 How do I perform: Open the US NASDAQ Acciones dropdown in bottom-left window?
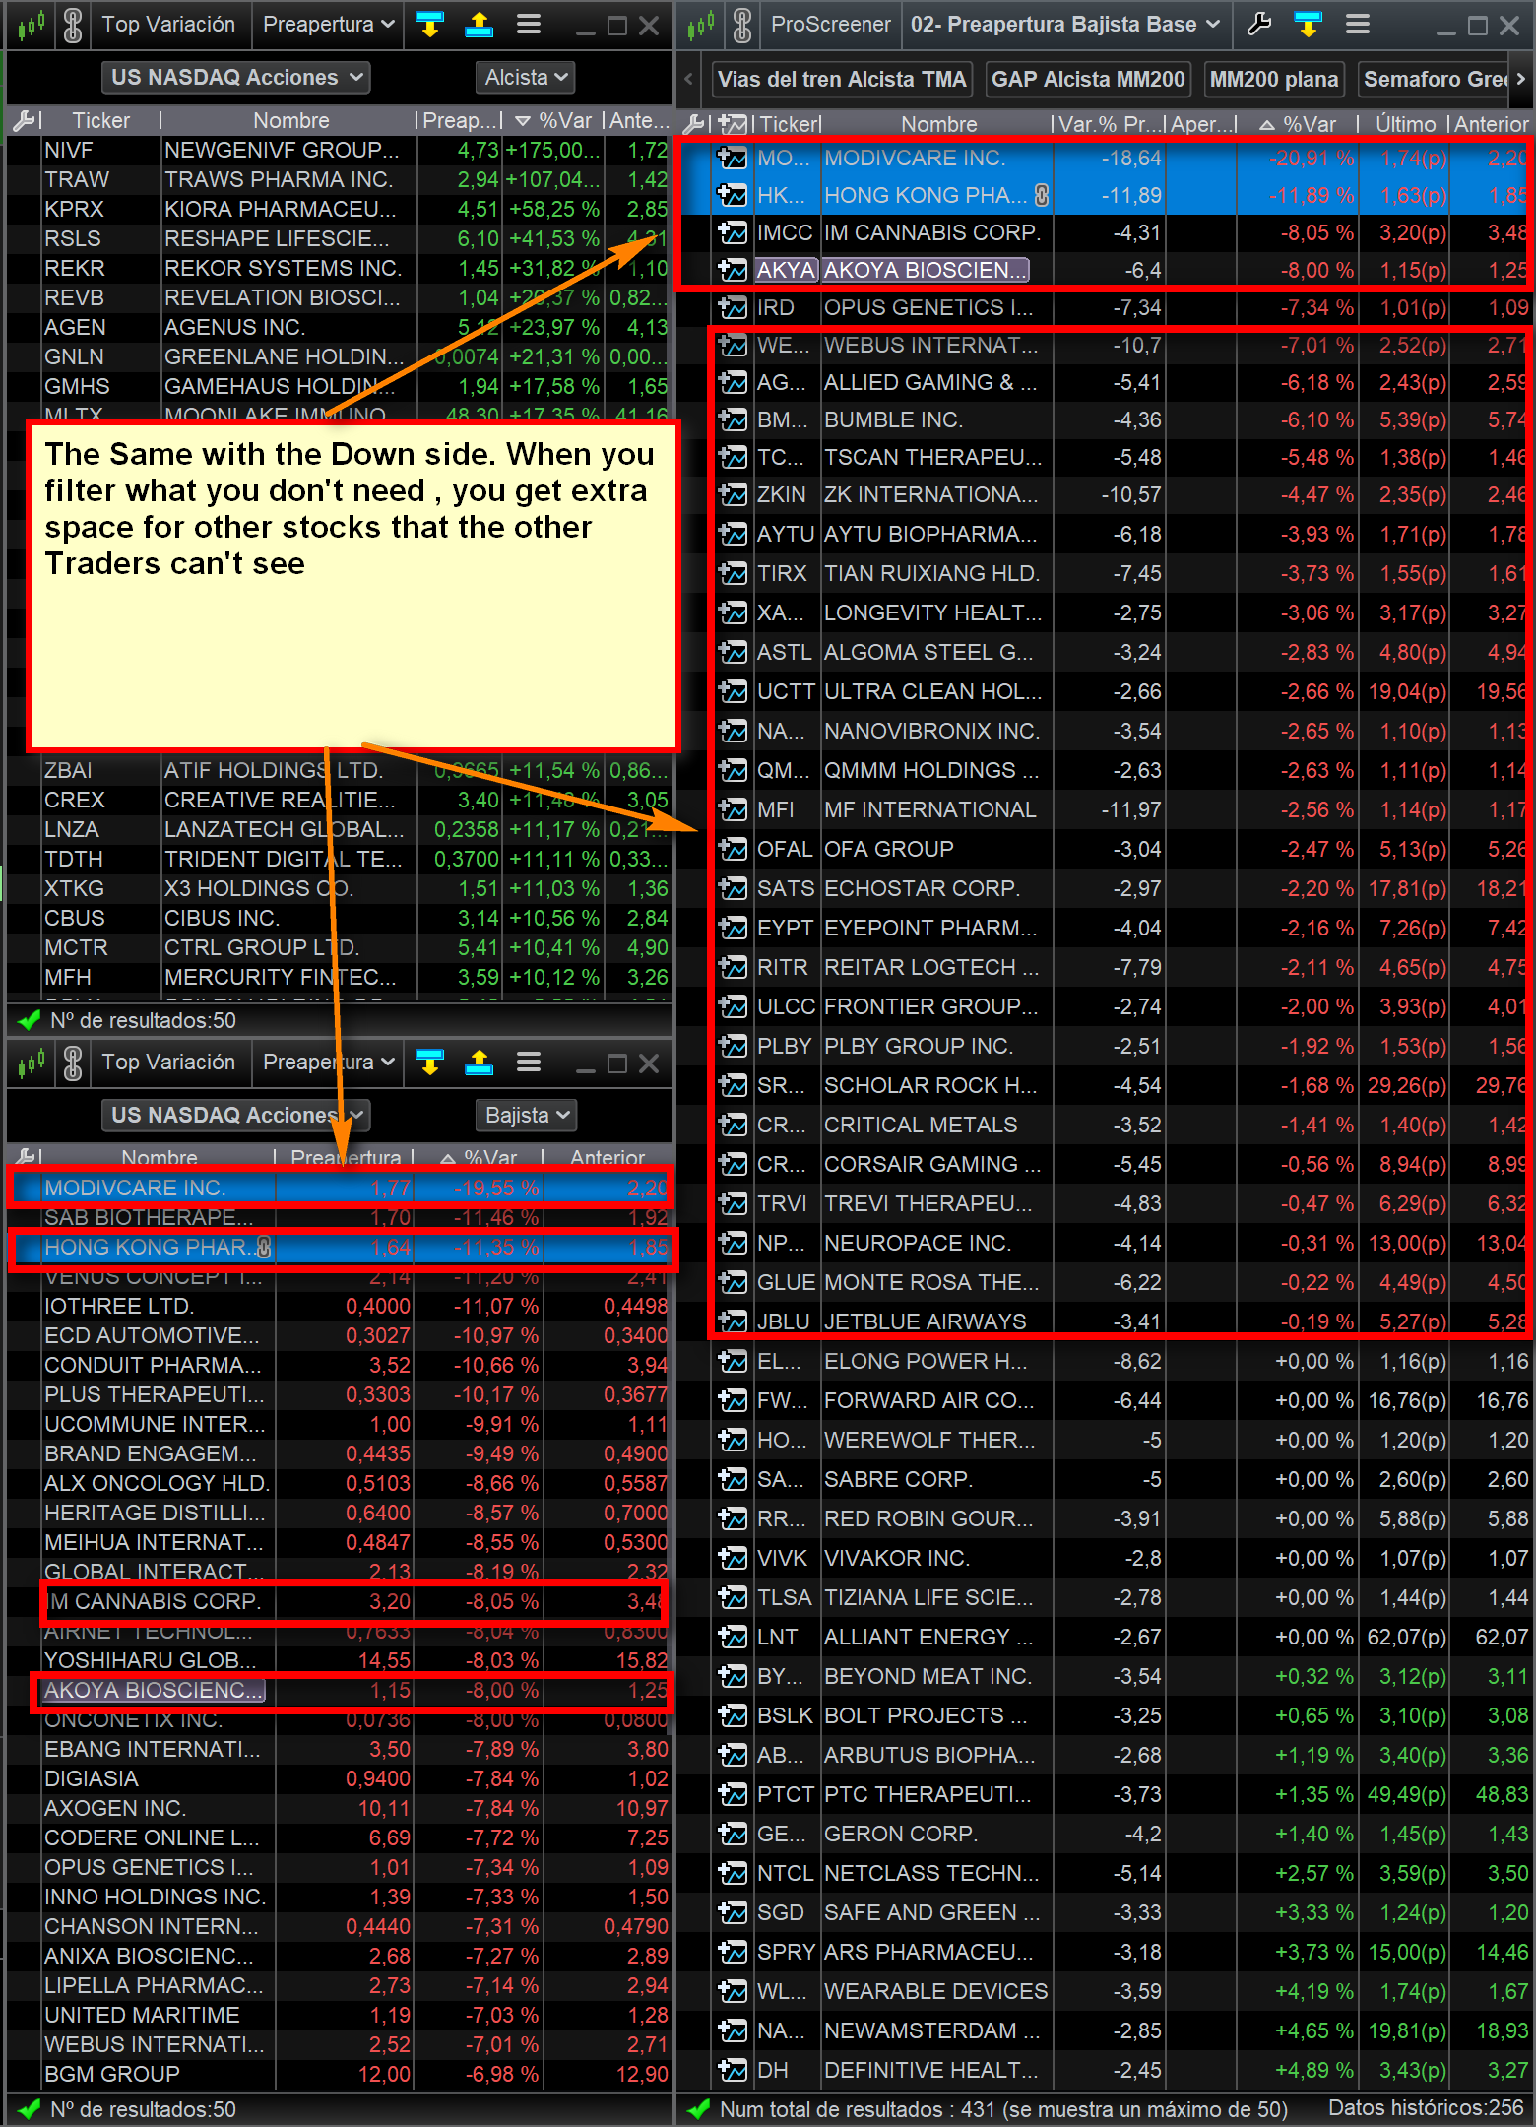click(x=236, y=1116)
